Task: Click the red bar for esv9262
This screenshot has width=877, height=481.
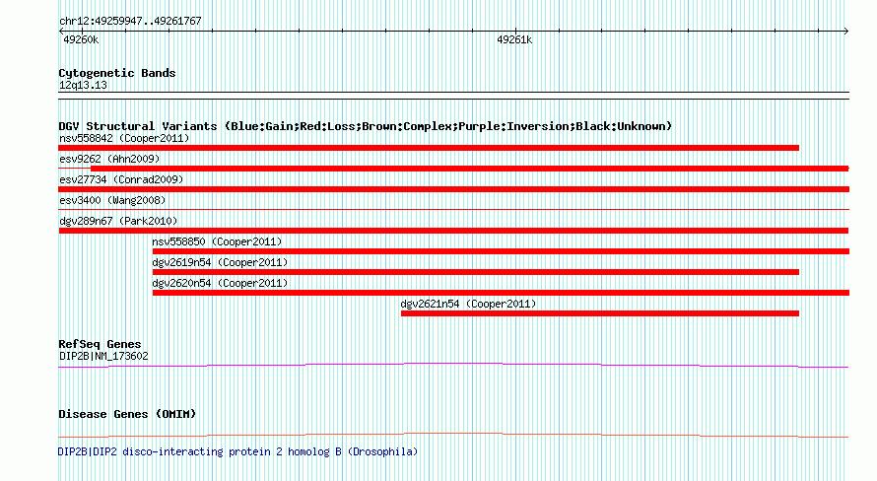Action: point(470,169)
